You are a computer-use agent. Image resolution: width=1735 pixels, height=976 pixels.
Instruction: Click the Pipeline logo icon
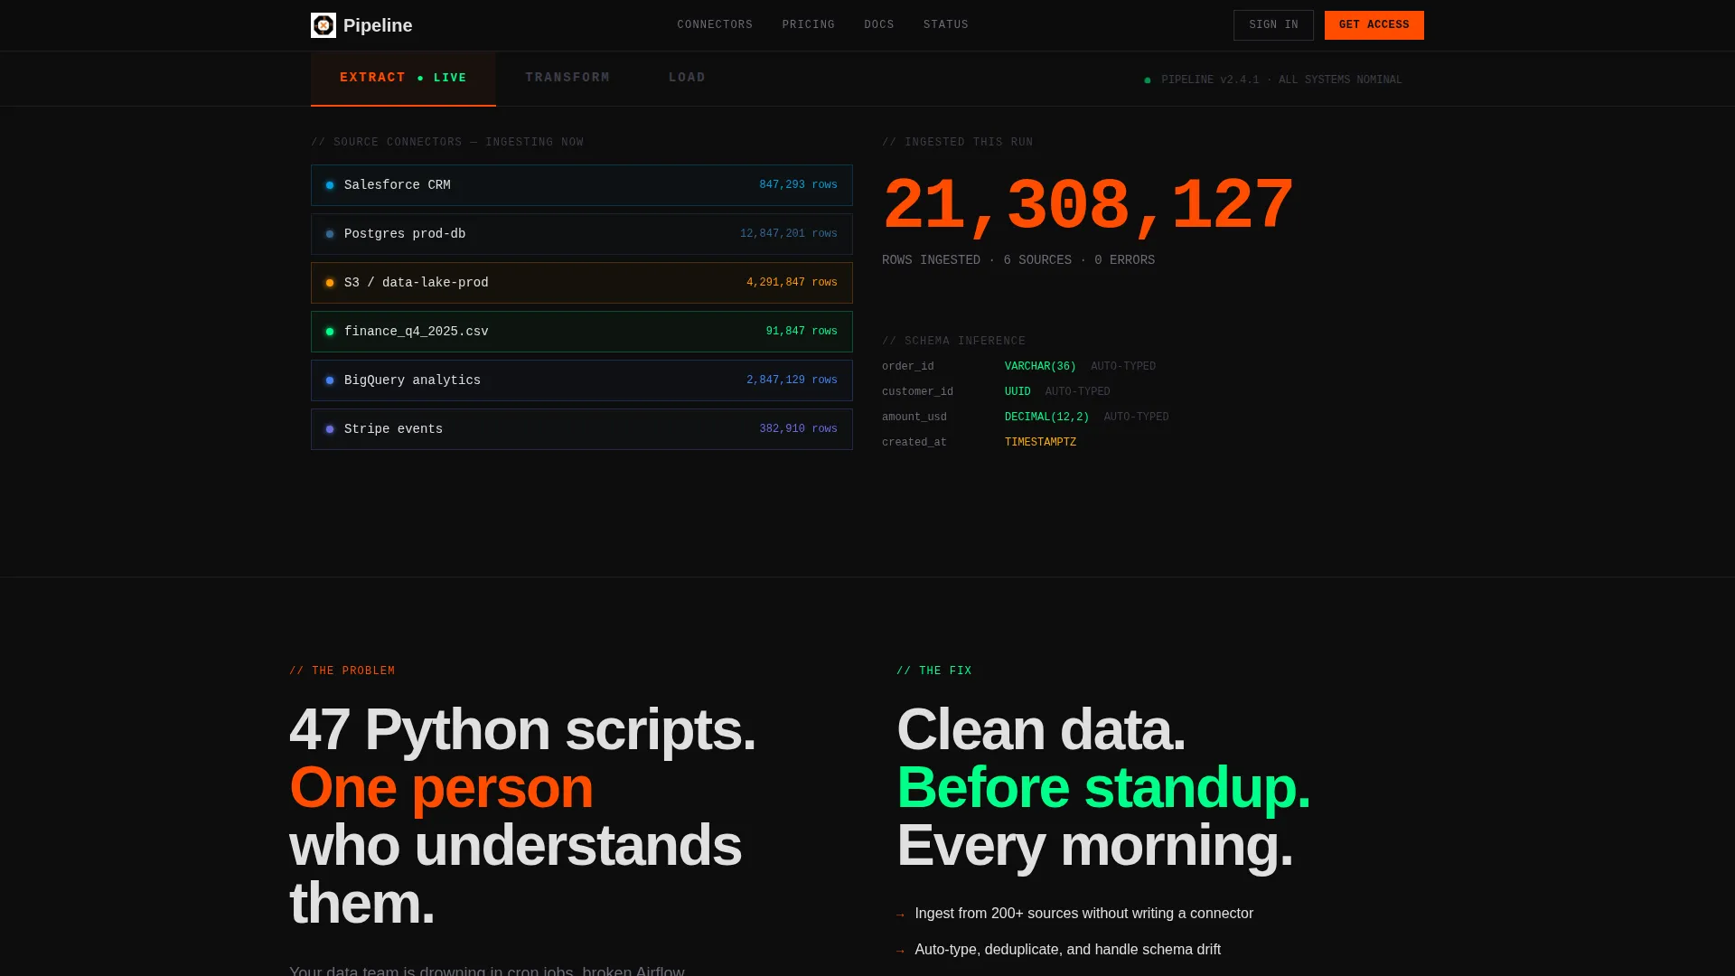point(324,25)
